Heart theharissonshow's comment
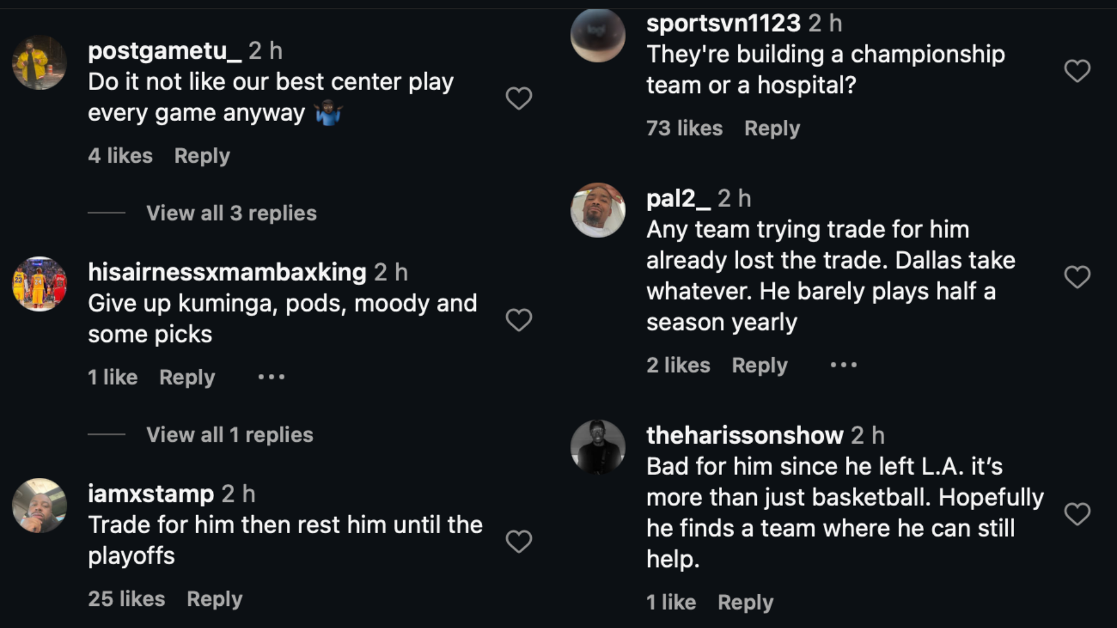This screenshot has height=628, width=1117. pos(1077,514)
